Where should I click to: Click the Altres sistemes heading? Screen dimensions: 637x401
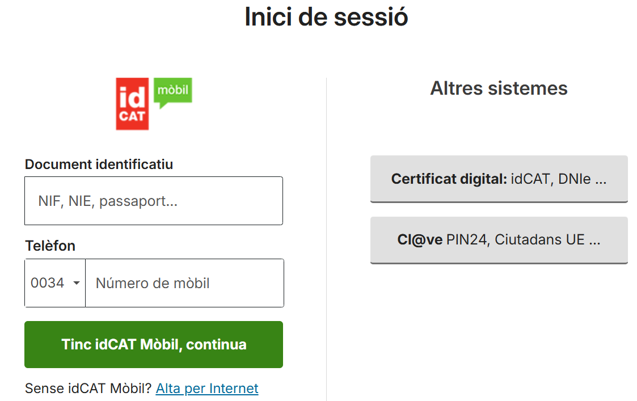[x=499, y=88]
